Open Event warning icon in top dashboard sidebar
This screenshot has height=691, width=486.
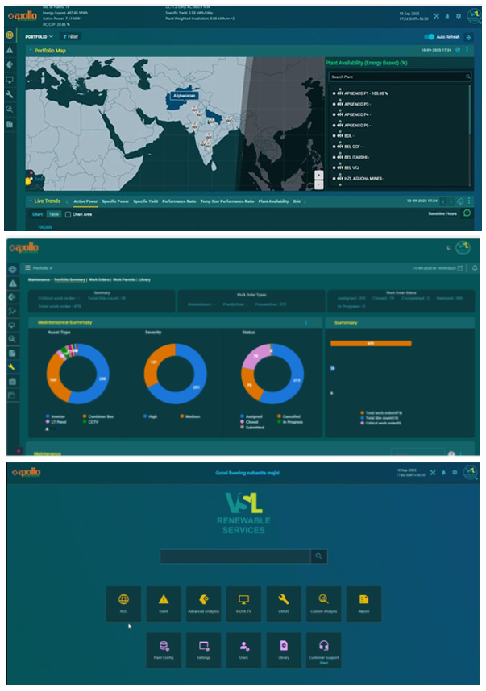9,50
